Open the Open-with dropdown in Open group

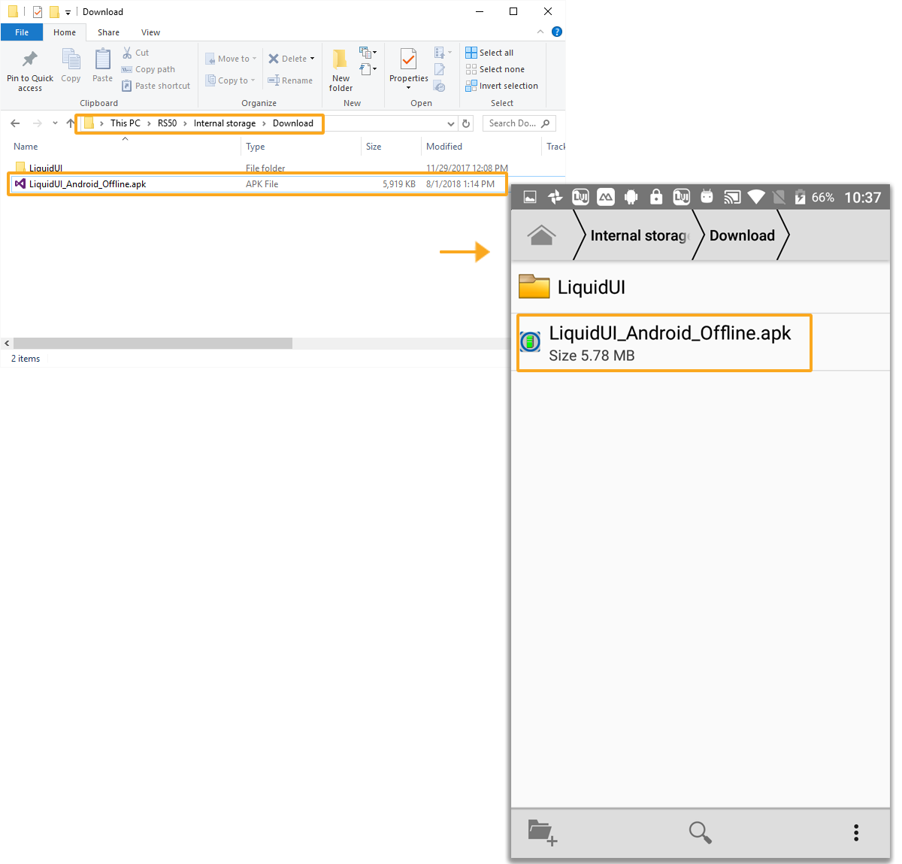click(x=443, y=53)
